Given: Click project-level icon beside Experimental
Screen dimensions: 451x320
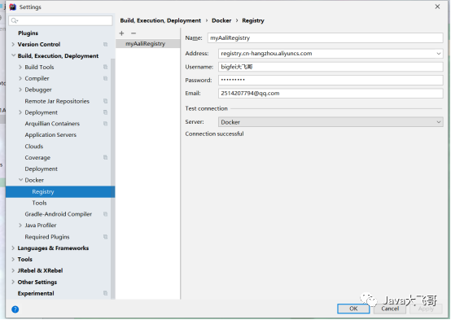Looking at the screenshot, I should [x=105, y=293].
